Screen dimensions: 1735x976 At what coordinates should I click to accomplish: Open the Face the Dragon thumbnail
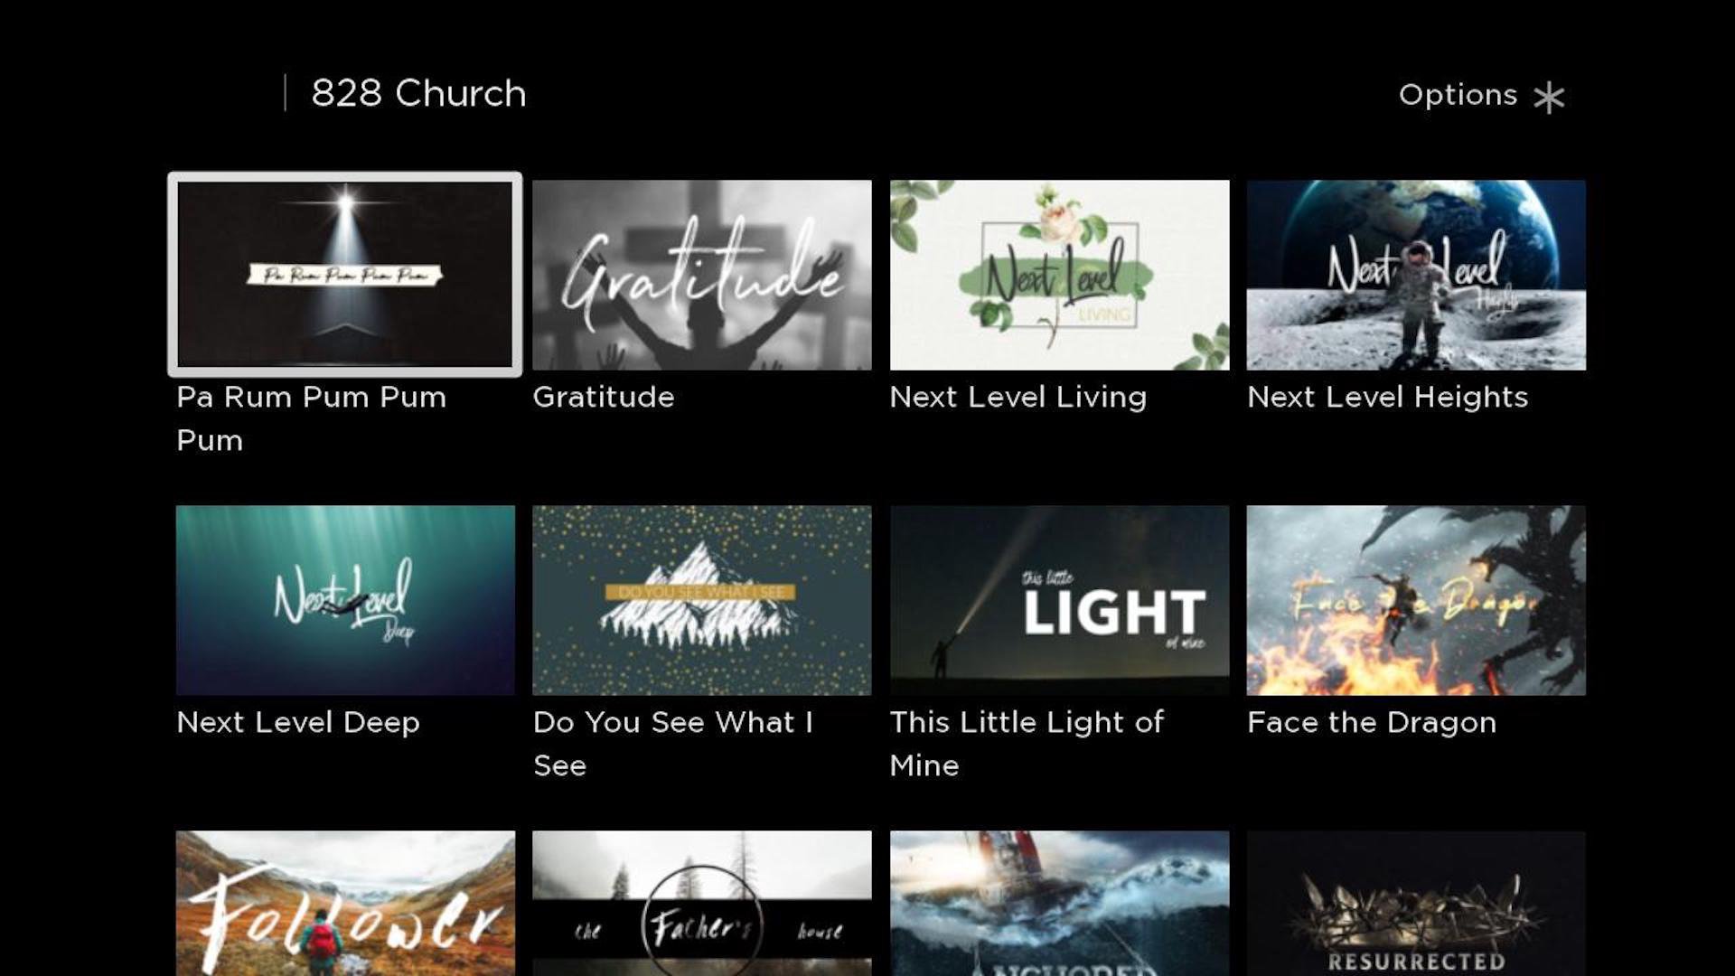(1416, 600)
